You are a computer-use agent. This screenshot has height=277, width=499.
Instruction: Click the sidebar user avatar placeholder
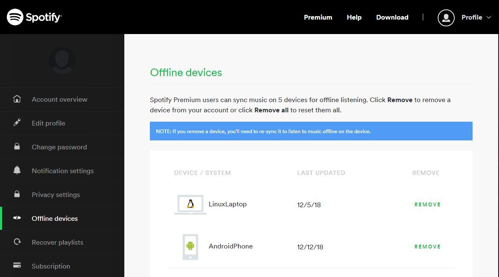(62, 60)
